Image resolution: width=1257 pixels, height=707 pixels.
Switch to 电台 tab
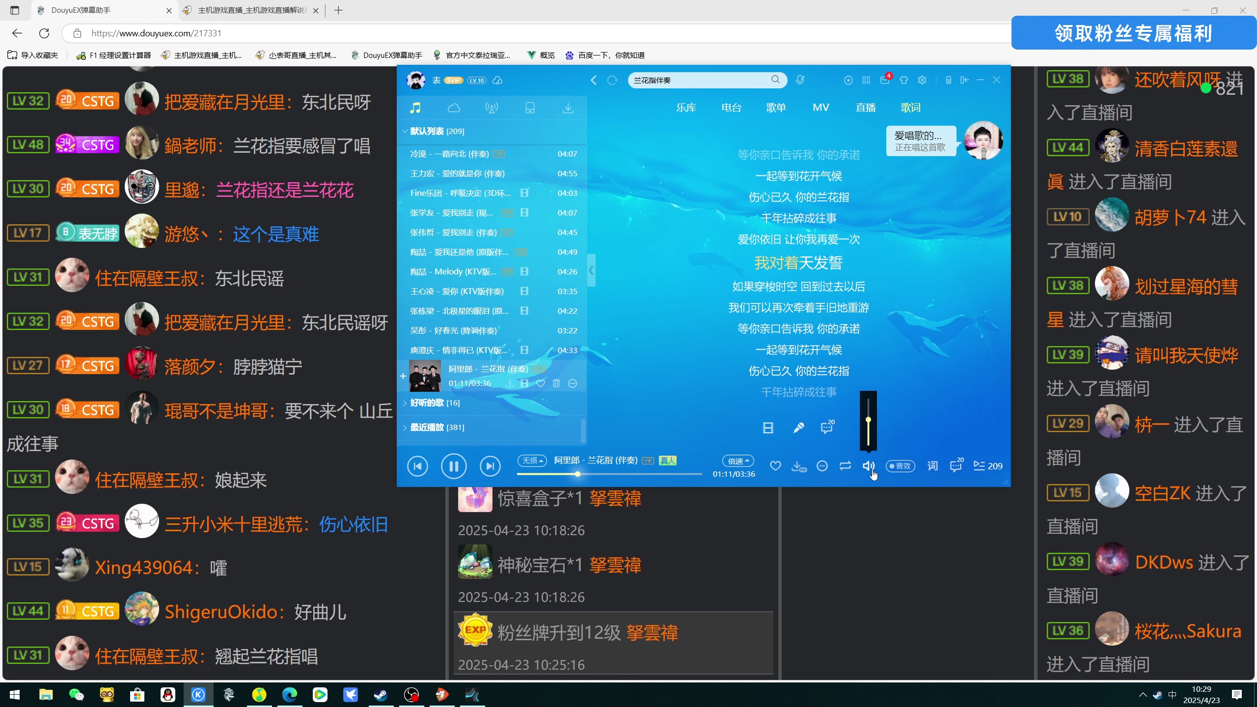(732, 108)
